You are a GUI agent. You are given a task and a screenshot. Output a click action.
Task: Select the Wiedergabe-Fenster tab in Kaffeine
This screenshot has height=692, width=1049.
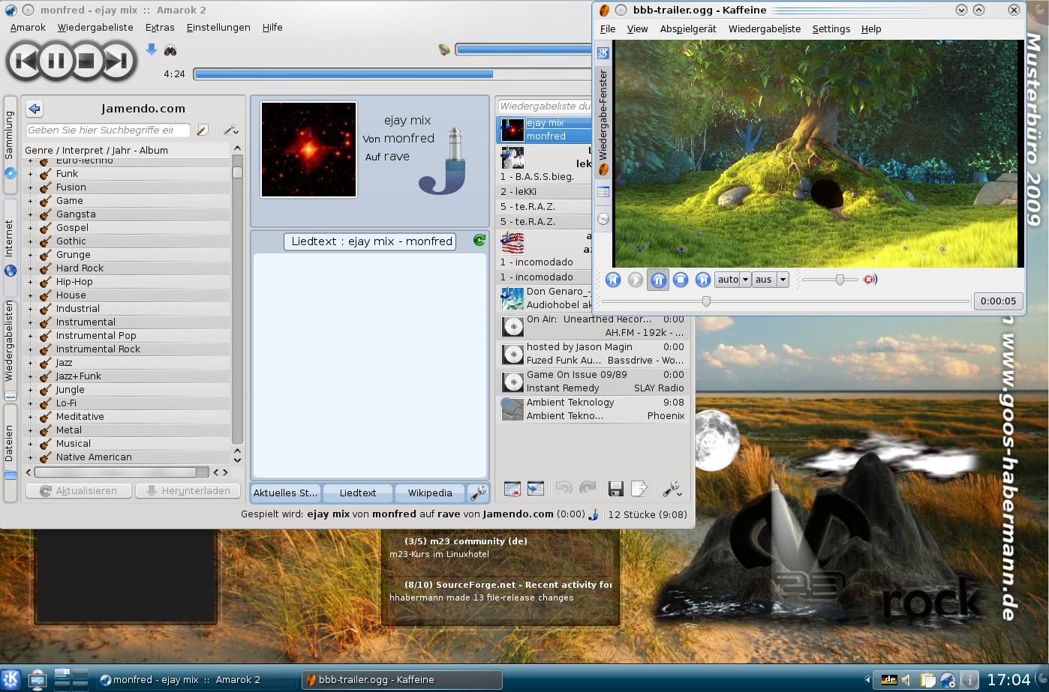click(x=603, y=122)
